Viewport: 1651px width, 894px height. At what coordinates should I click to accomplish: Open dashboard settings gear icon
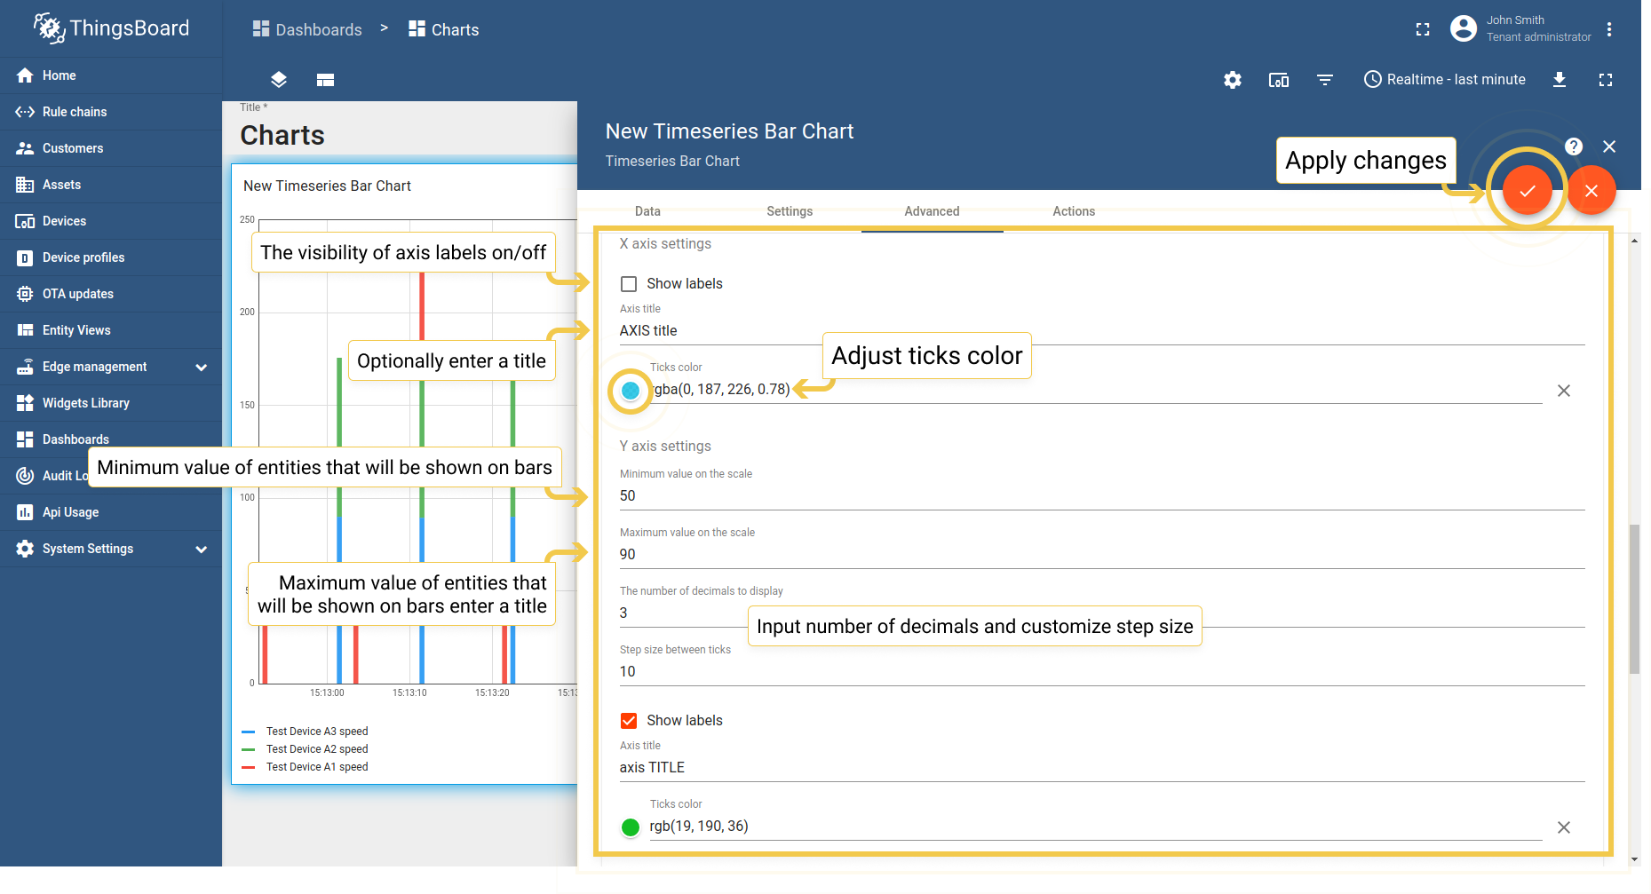1232,80
